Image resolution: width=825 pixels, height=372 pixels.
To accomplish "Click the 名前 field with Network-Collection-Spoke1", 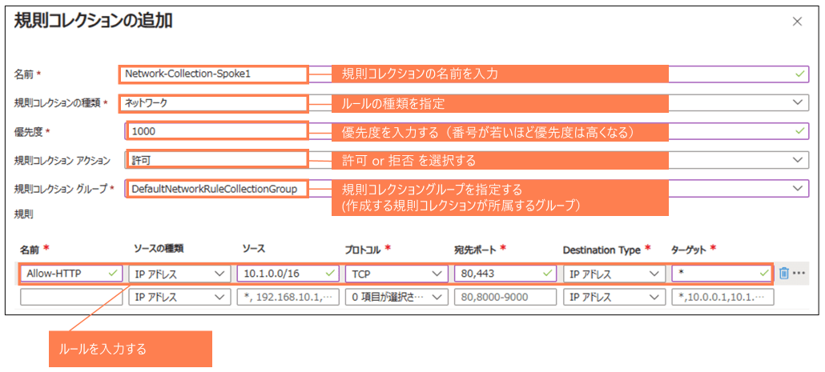I will tap(464, 74).
